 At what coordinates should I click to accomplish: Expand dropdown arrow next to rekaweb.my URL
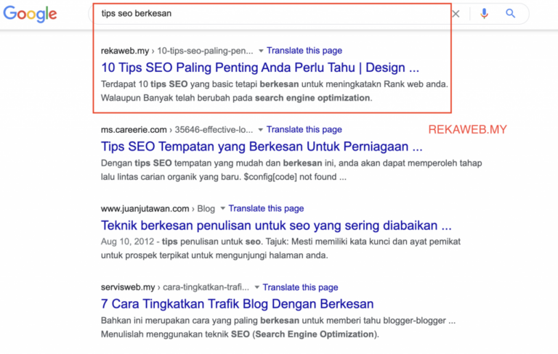261,51
